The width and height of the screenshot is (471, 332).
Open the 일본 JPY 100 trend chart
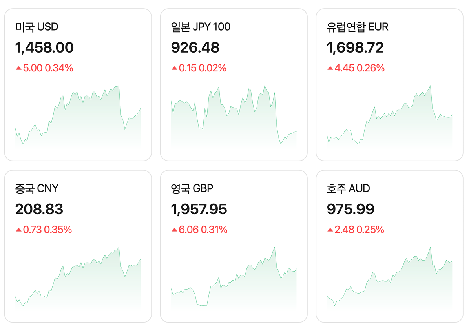point(234,116)
